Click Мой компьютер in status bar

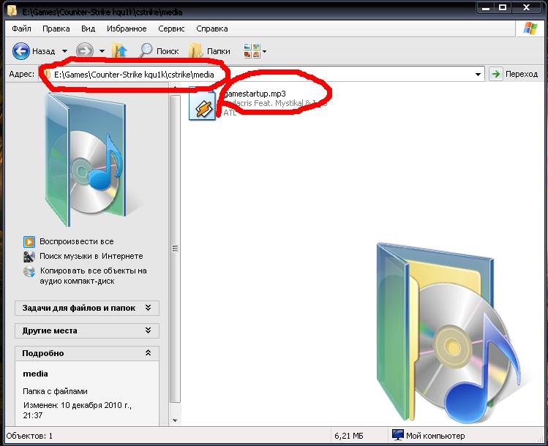(x=429, y=436)
